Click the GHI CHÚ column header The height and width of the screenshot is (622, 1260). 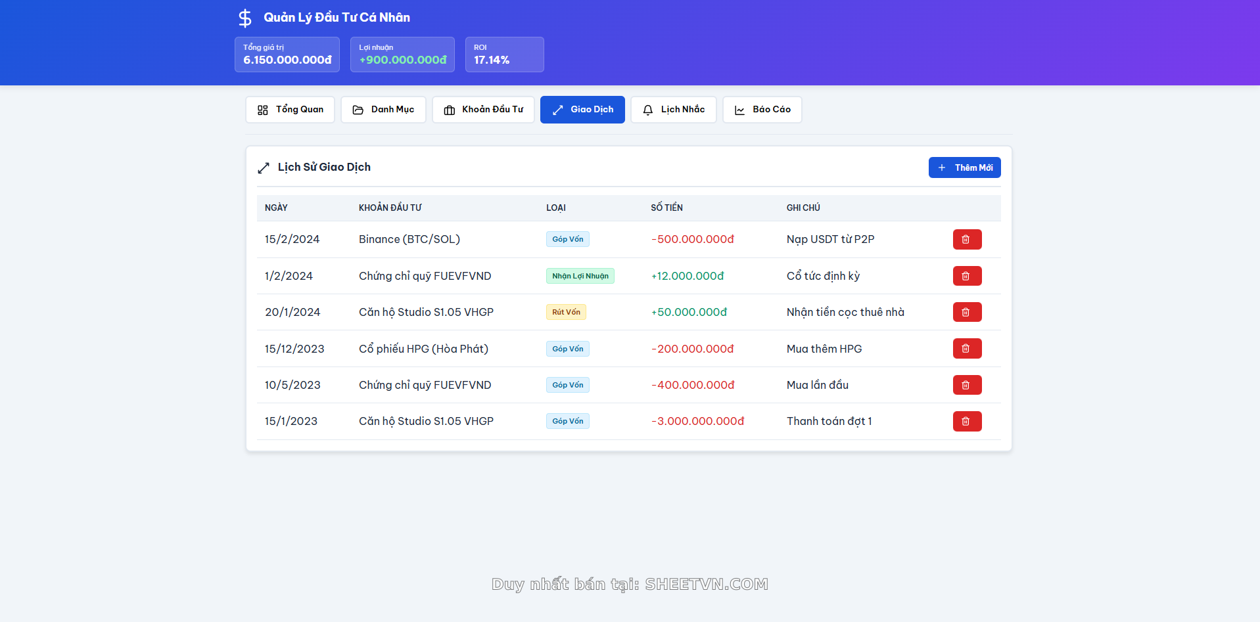(803, 208)
